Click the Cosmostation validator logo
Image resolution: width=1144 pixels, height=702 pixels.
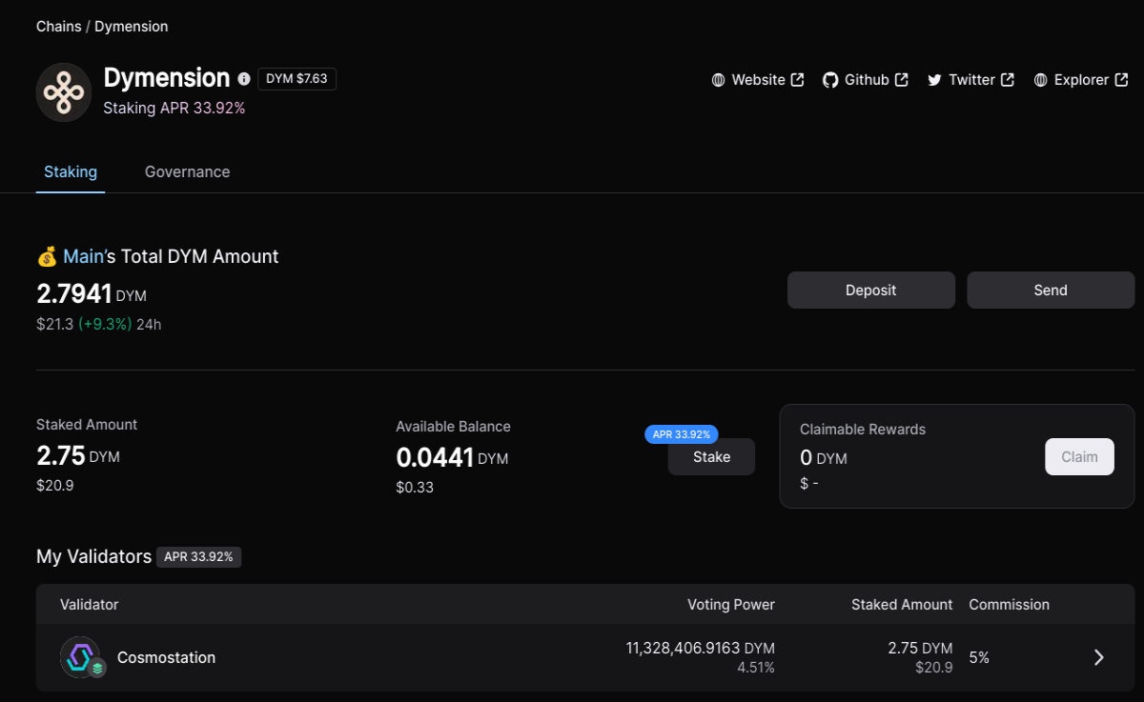80,657
